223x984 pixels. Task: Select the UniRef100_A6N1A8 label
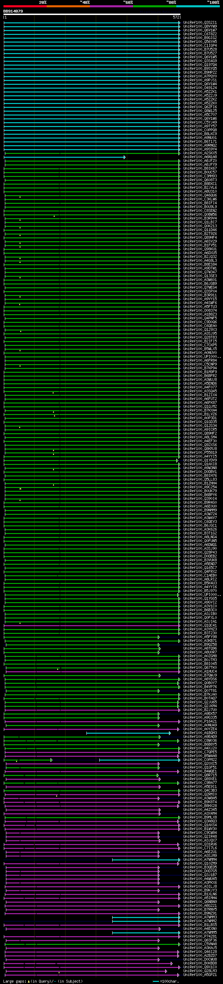[200, 157]
